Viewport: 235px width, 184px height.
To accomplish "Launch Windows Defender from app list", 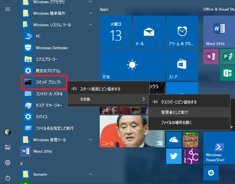I will [58, 48].
